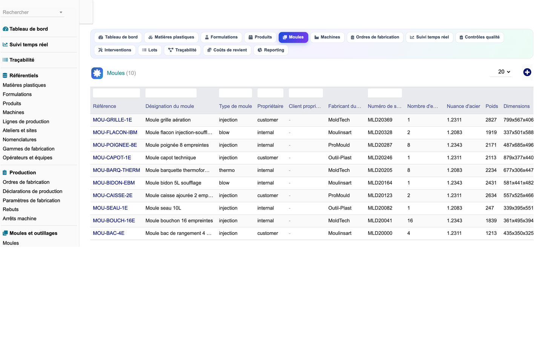Open MOU-FLACON-IBM reference link
The width and height of the screenshot is (545, 337).
click(x=115, y=133)
